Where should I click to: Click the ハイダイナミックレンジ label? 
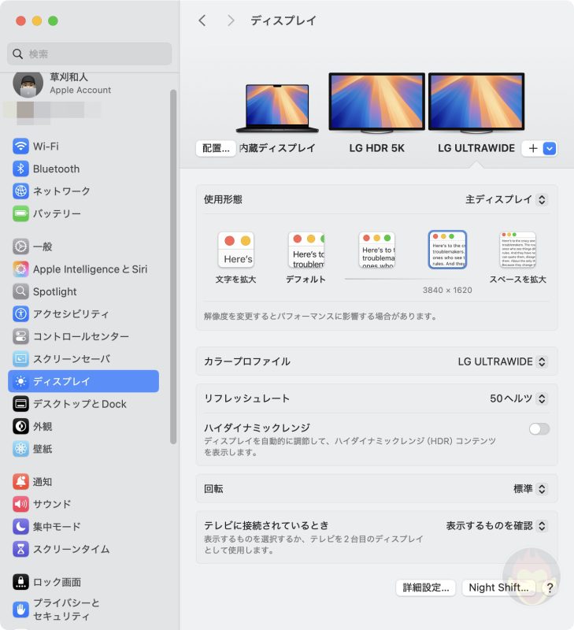click(257, 428)
